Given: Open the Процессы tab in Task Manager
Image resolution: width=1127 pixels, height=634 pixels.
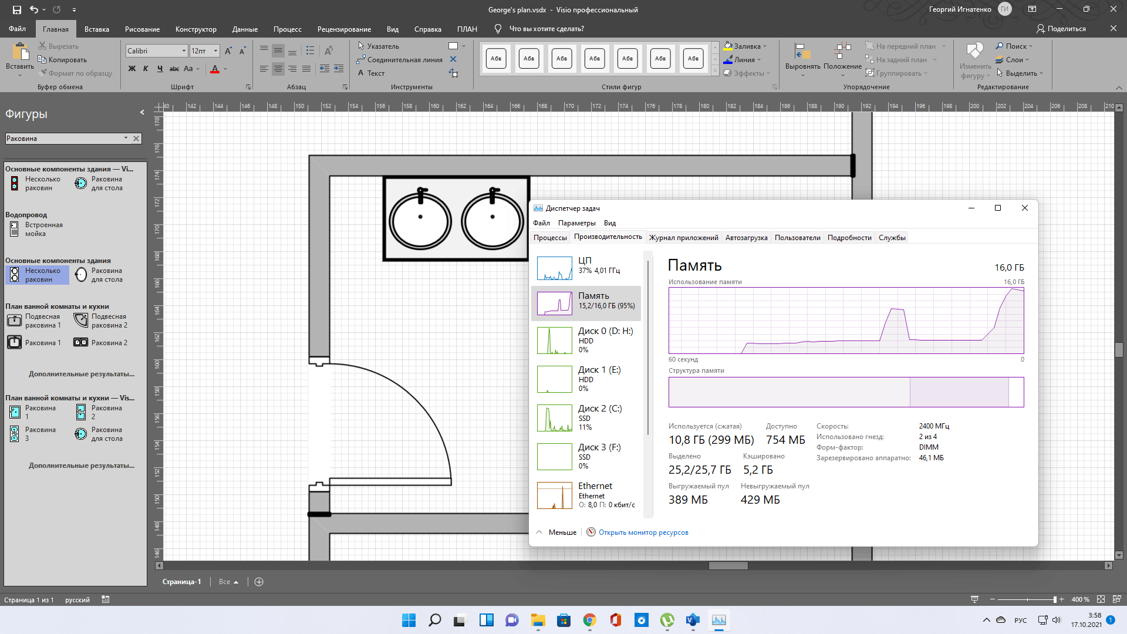Looking at the screenshot, I should pos(549,238).
